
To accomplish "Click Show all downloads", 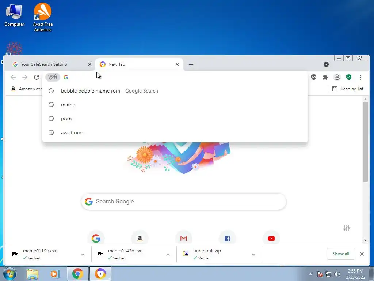I will coord(341,254).
